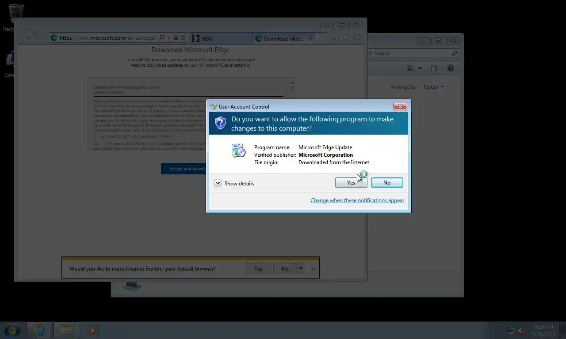Image resolution: width=566 pixels, height=339 pixels.
Task: Click the UAC shield question icon
Action: point(220,123)
